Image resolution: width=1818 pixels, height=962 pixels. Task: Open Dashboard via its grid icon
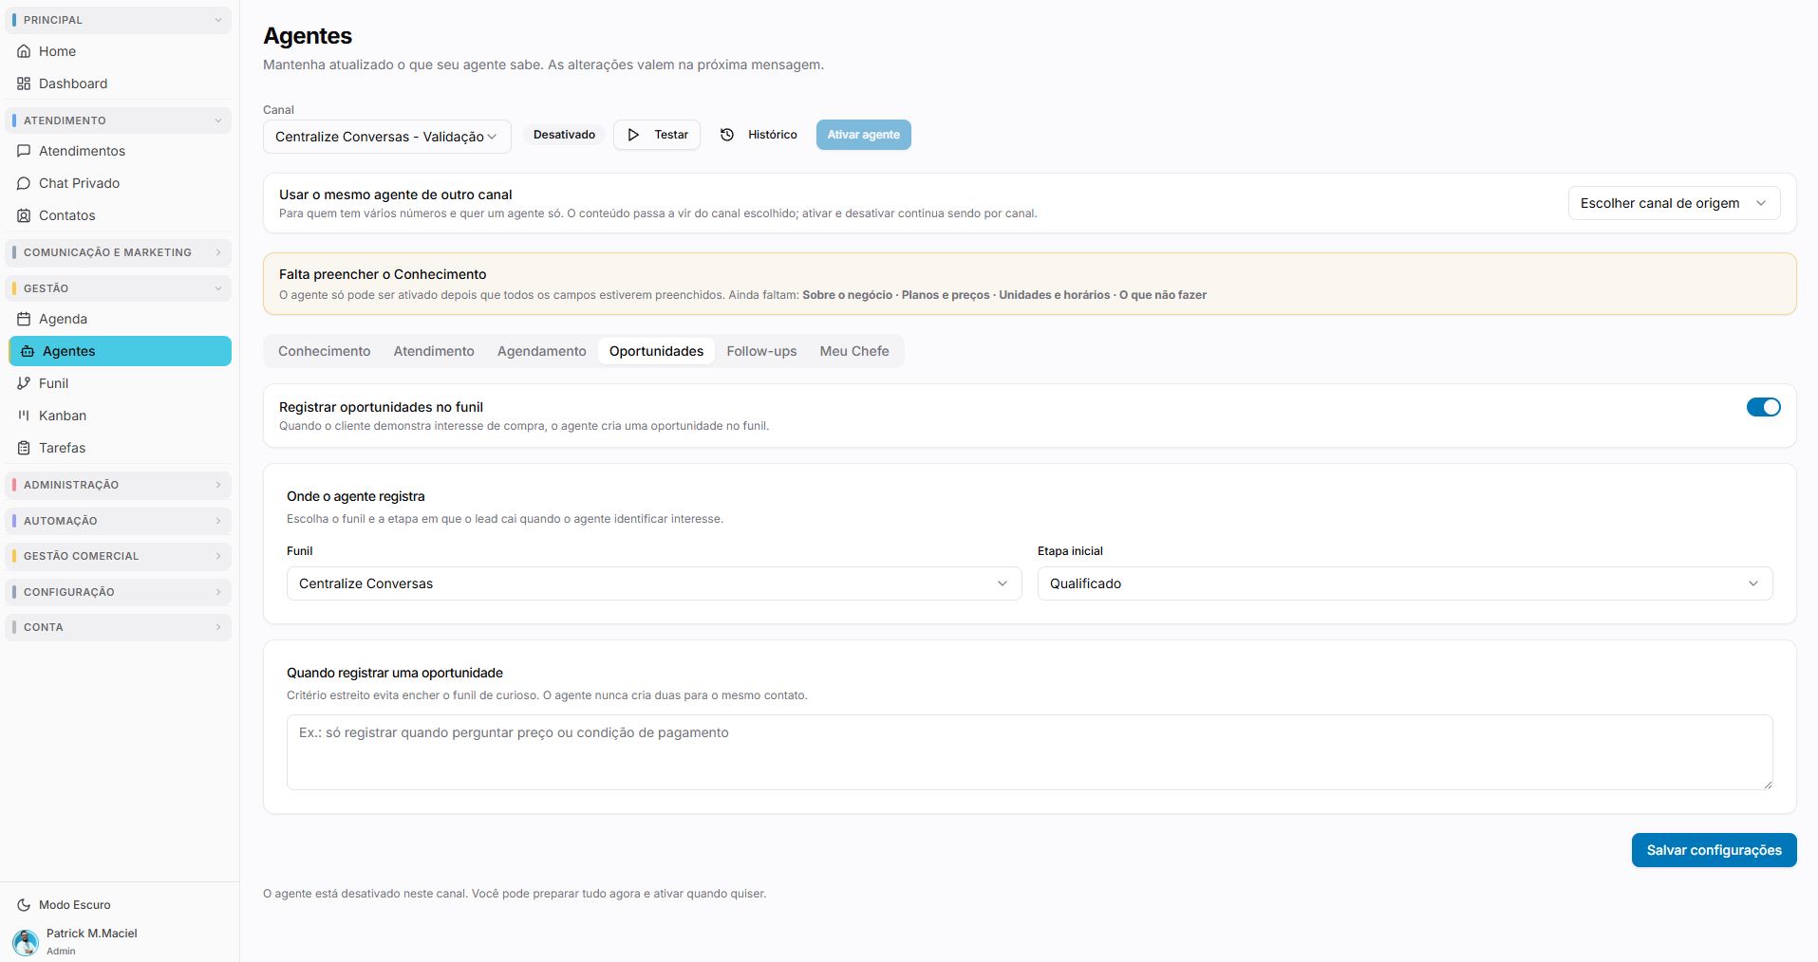pyautogui.click(x=24, y=83)
